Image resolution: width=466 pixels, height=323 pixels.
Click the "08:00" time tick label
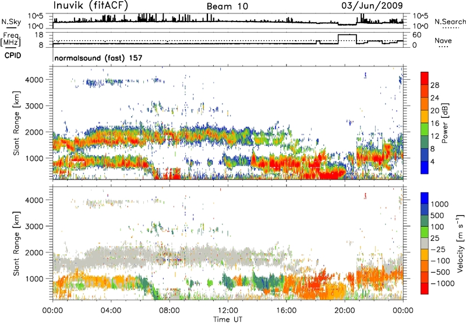pos(170,311)
